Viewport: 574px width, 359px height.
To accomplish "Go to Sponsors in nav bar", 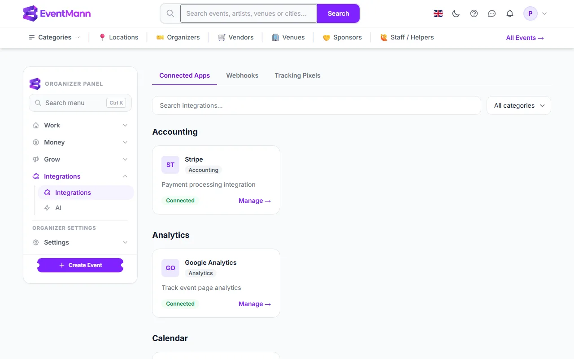I will pos(342,37).
